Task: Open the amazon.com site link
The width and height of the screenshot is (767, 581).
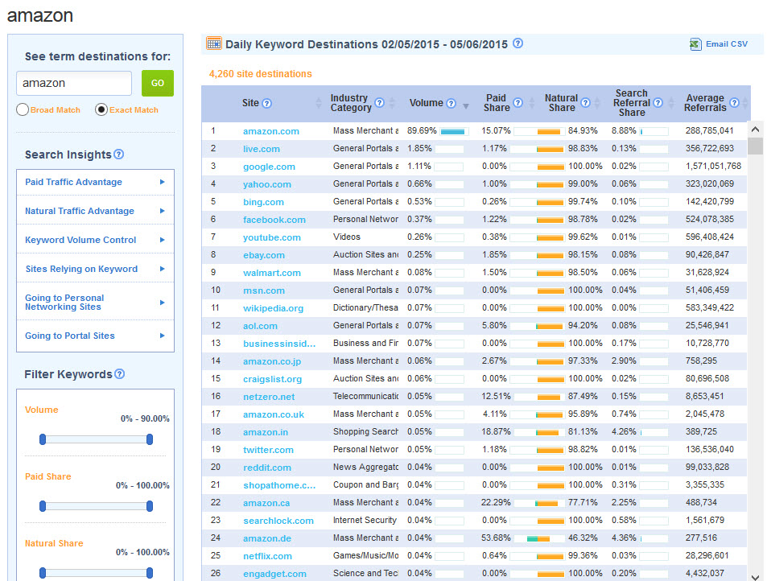Action: coord(271,131)
